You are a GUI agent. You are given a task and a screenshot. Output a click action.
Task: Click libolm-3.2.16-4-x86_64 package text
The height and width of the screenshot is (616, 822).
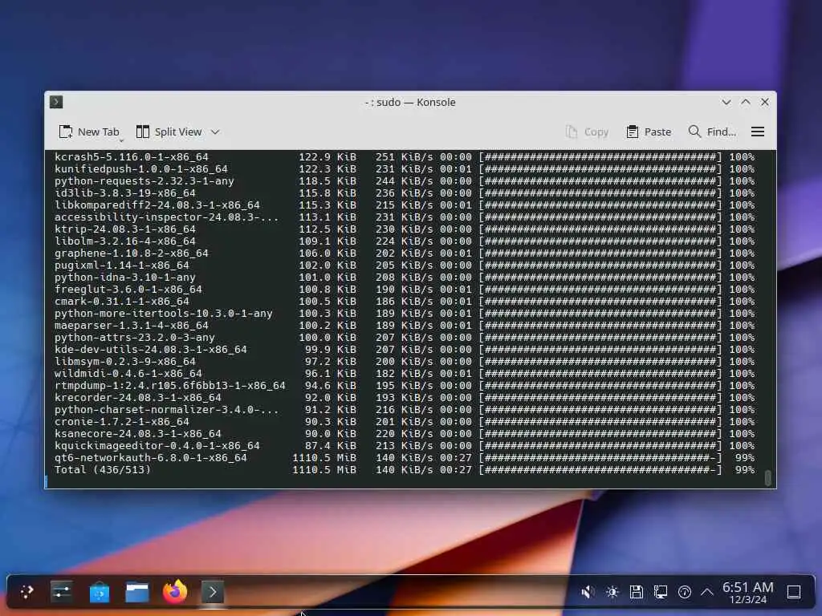coord(124,241)
